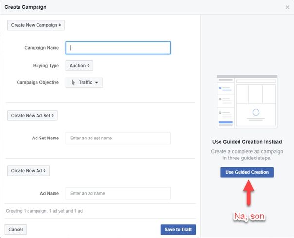Click the Ad Set Name input field
The image size is (294, 238).
[118, 138]
